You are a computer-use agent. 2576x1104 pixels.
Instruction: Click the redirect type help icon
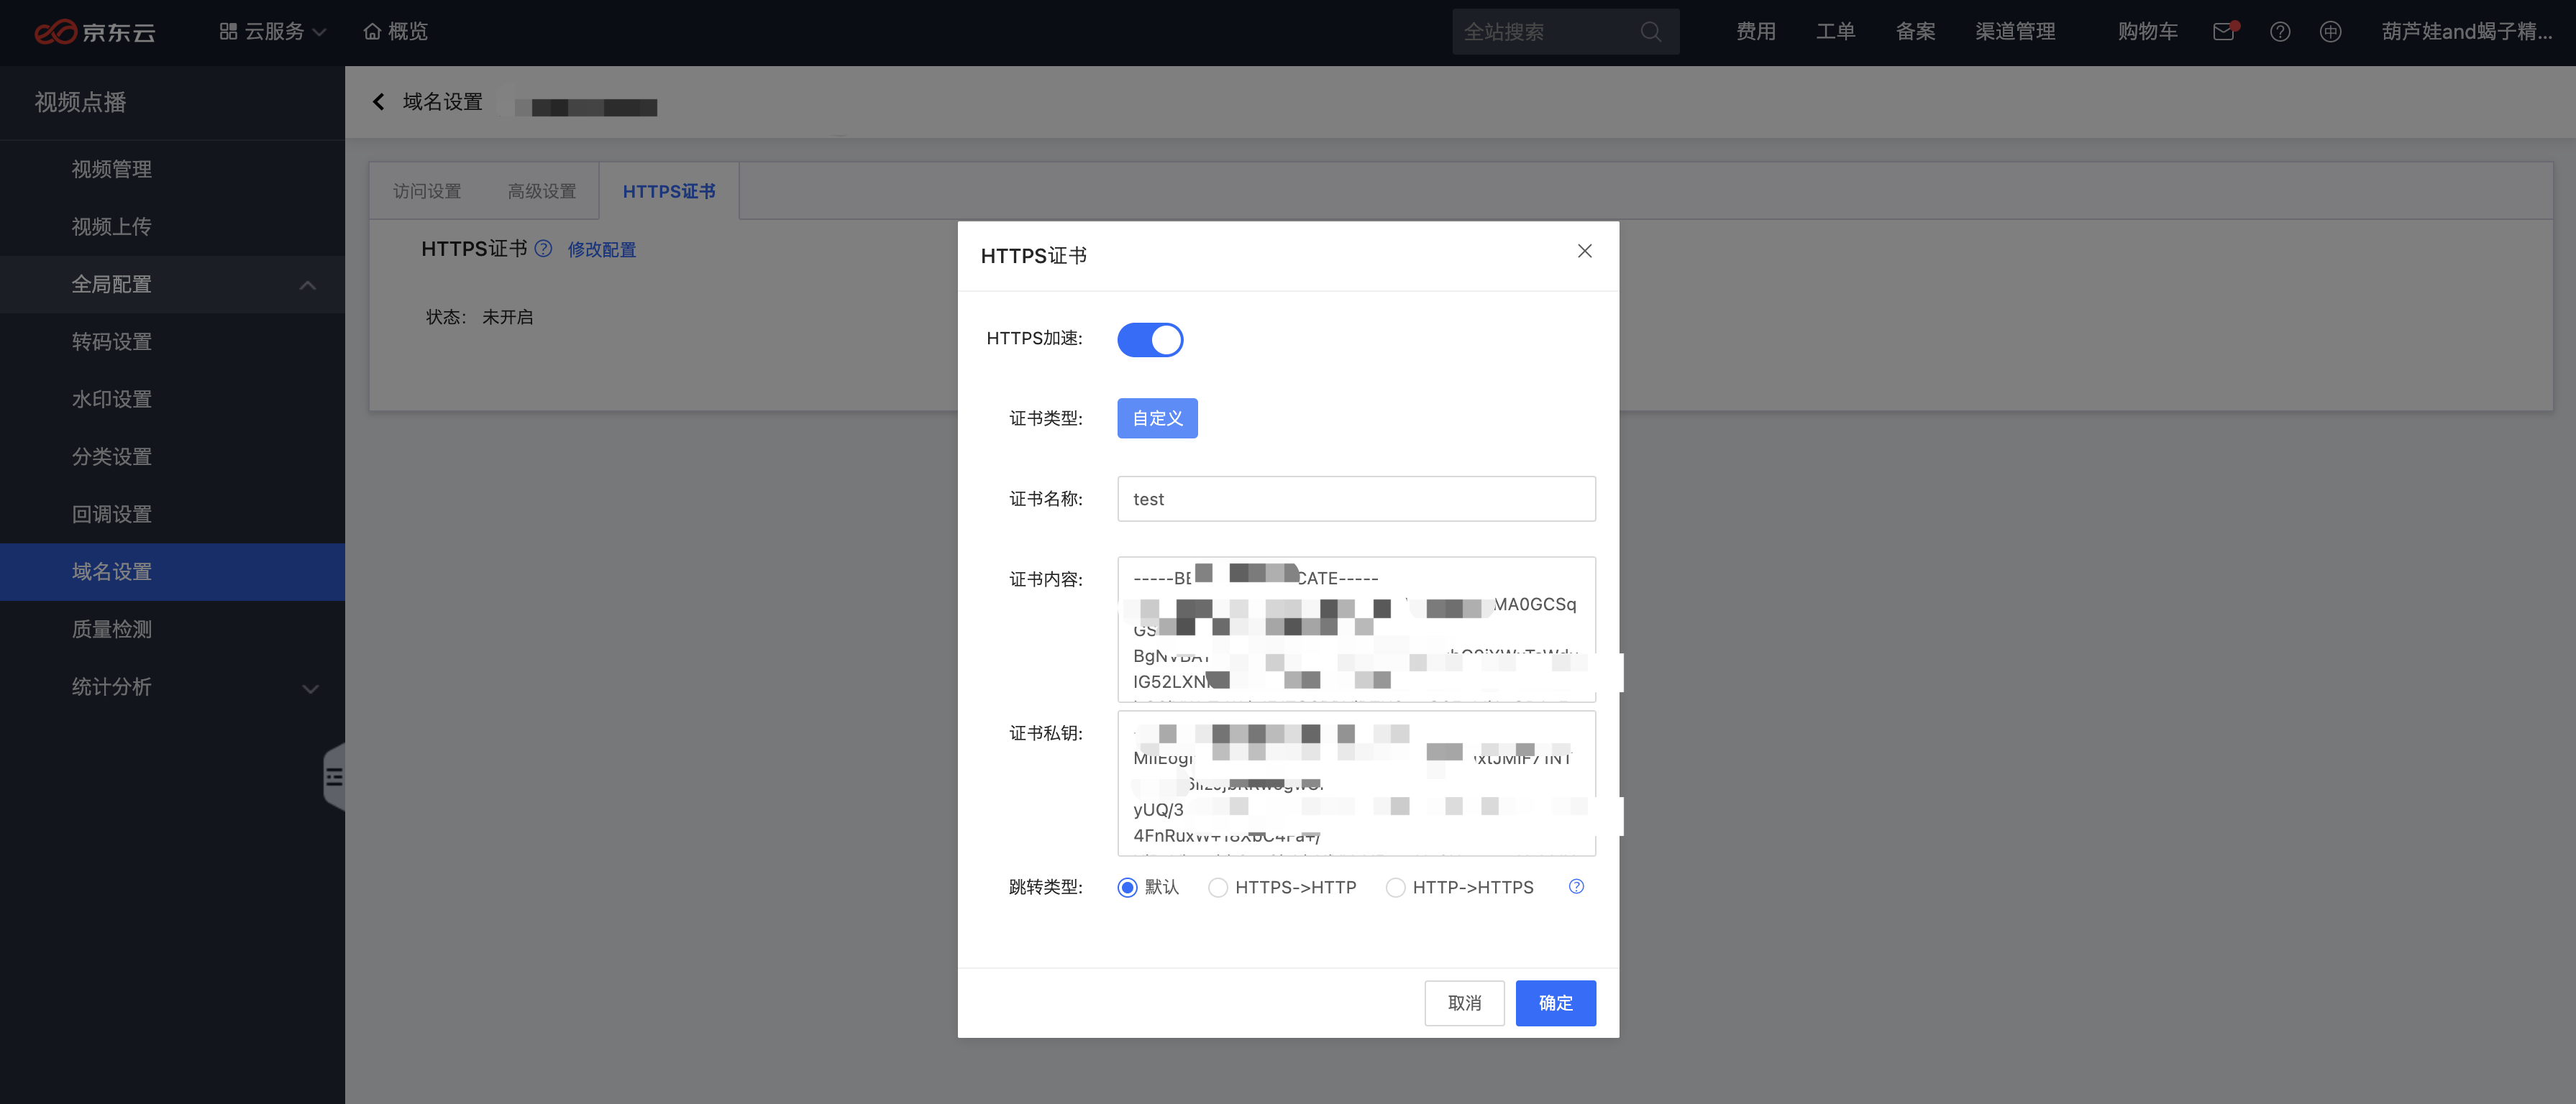tap(1576, 886)
